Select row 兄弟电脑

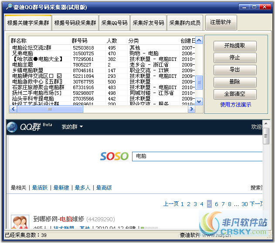[x=102, y=53]
